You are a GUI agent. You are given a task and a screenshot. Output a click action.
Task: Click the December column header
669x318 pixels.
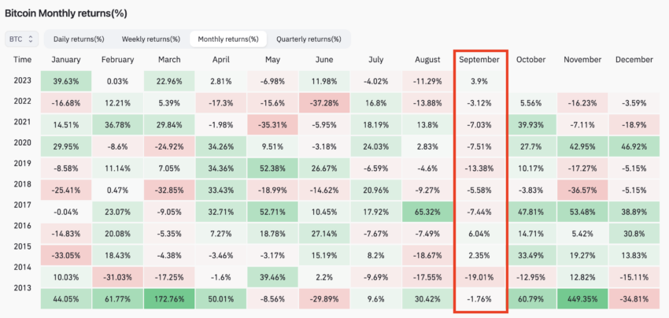[634, 60]
